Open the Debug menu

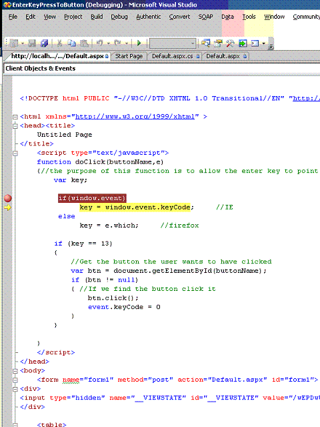point(119,17)
